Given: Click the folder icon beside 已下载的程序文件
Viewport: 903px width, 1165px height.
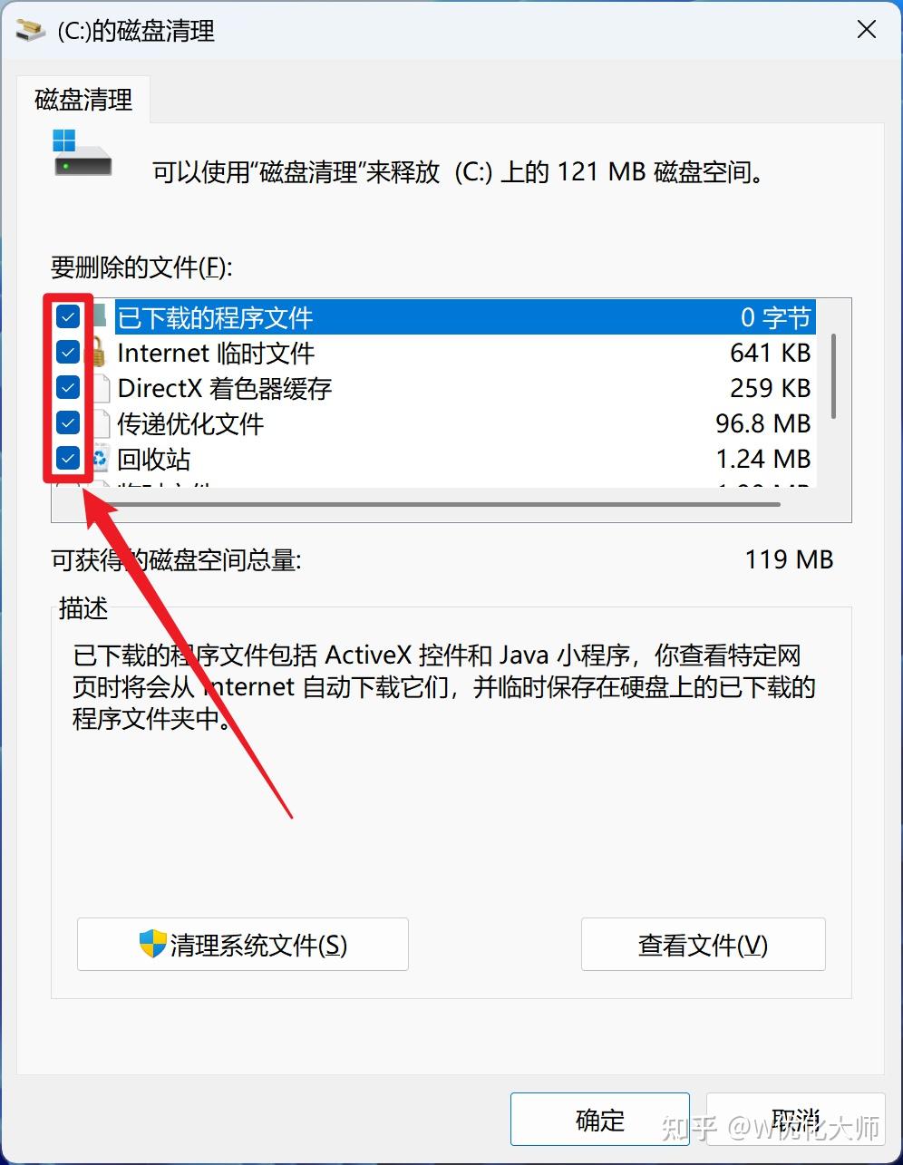Looking at the screenshot, I should [x=101, y=317].
